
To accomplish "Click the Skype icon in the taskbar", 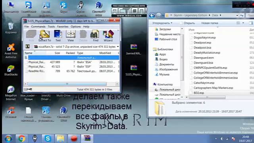I will (x=48, y=139).
